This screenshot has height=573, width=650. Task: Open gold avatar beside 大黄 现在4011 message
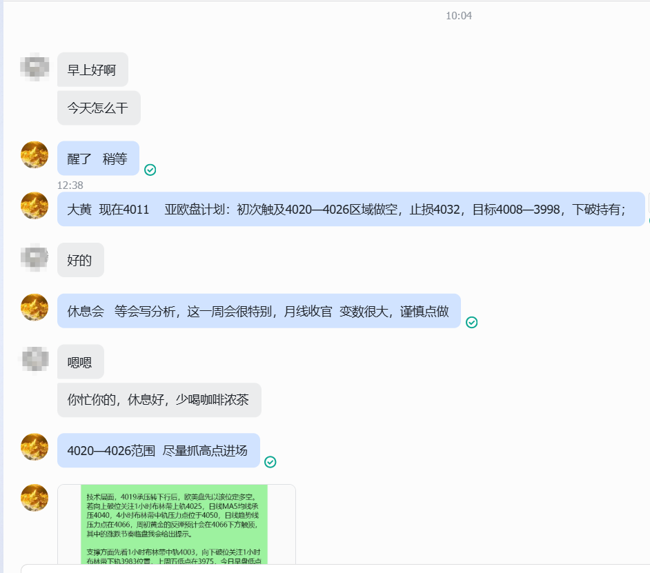35,206
